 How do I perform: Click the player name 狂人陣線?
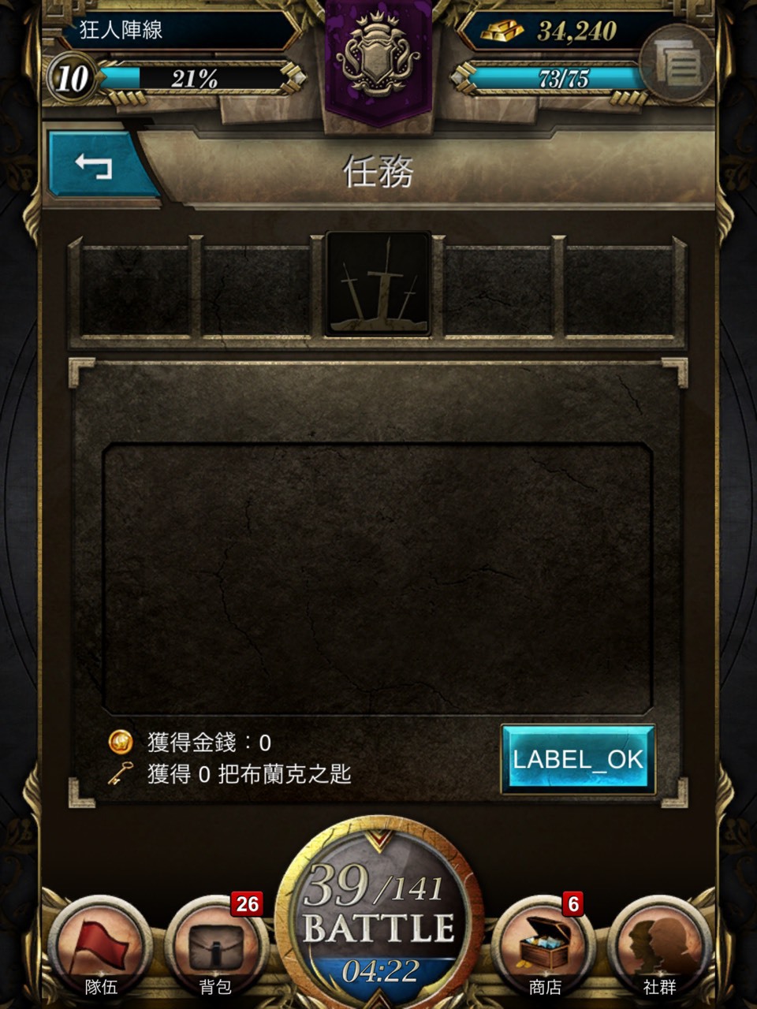point(121,30)
